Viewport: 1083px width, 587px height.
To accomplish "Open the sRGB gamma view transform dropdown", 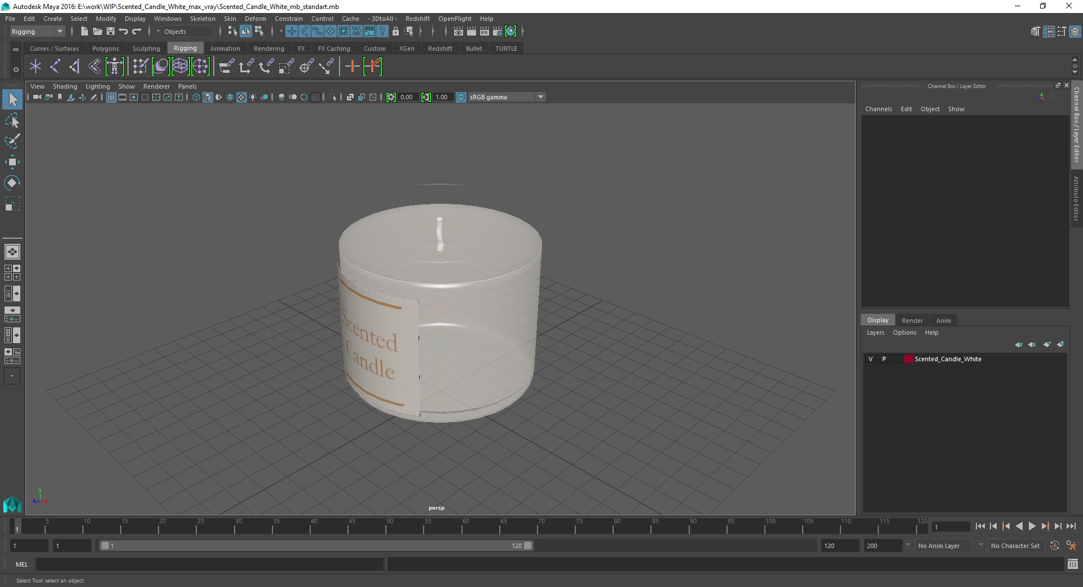I will pos(507,97).
